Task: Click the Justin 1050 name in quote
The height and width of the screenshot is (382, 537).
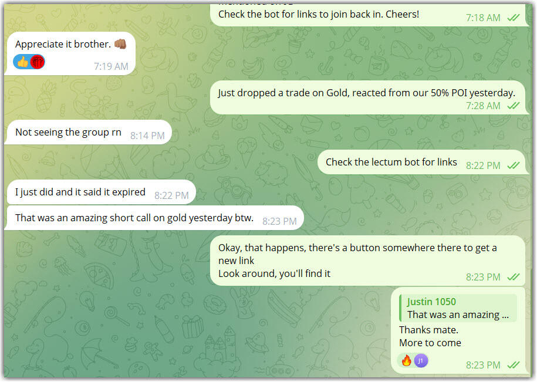Action: 431,302
